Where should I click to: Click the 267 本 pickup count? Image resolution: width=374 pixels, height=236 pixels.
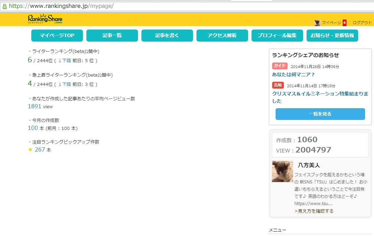pyautogui.click(x=43, y=149)
